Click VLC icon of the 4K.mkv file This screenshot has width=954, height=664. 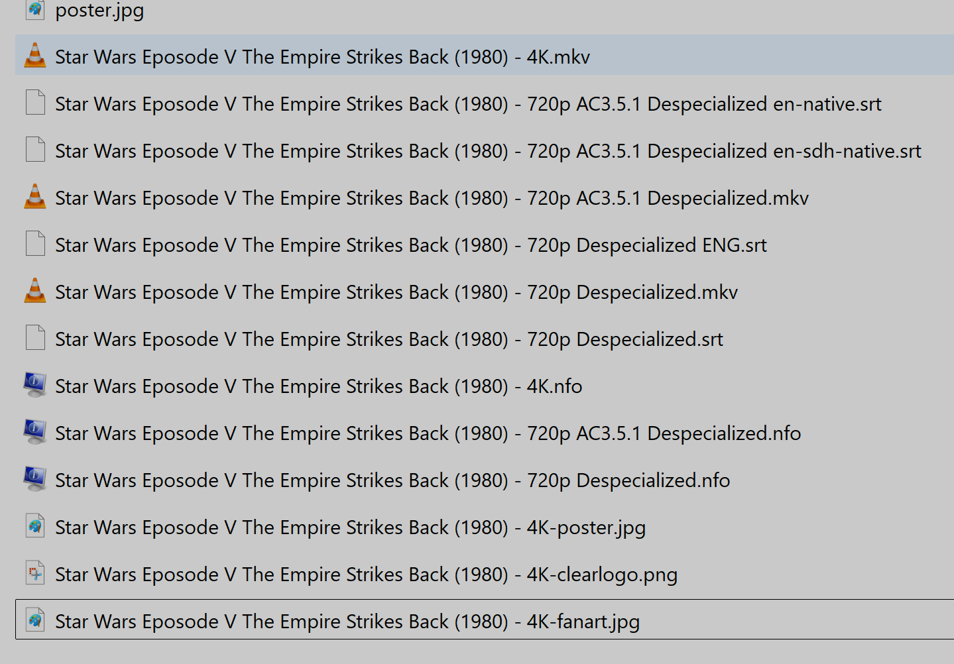(x=35, y=56)
